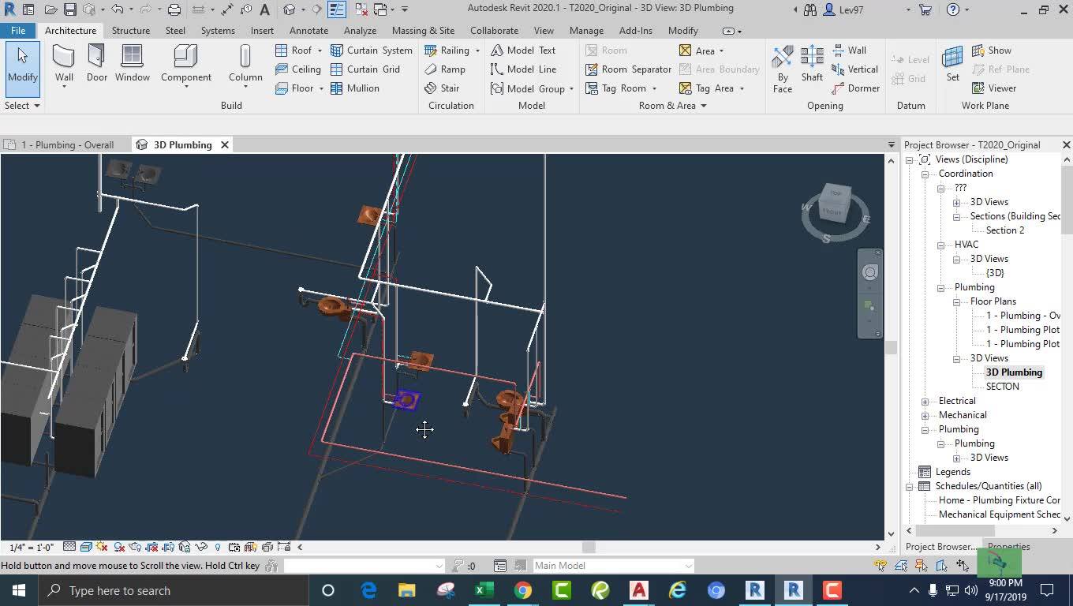Print using the quick access printer icon
Image resolution: width=1073 pixels, height=606 pixels.
[174, 9]
